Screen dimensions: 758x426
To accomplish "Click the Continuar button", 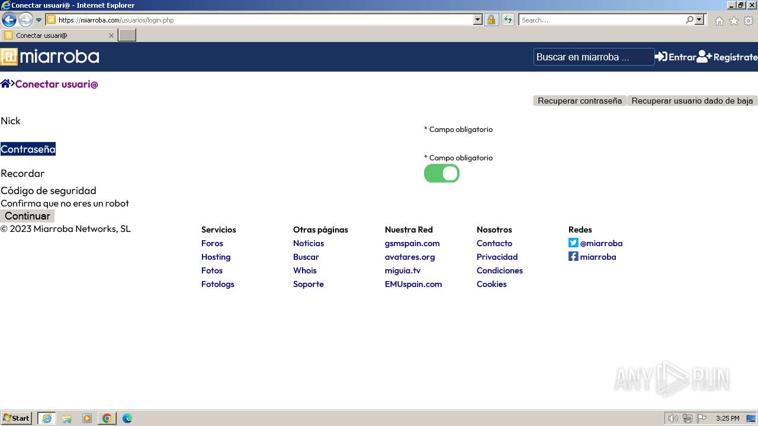I will (27, 216).
